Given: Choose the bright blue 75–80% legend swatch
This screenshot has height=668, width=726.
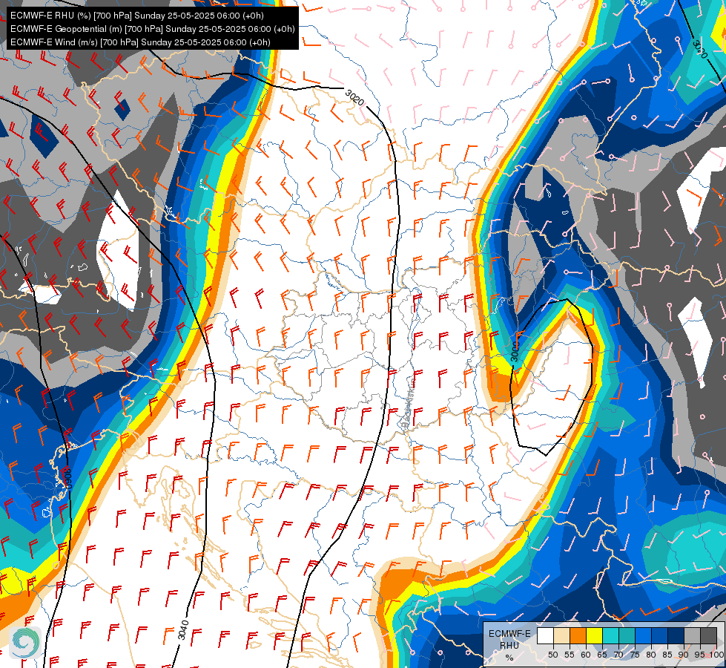Looking at the screenshot, I should [643, 636].
